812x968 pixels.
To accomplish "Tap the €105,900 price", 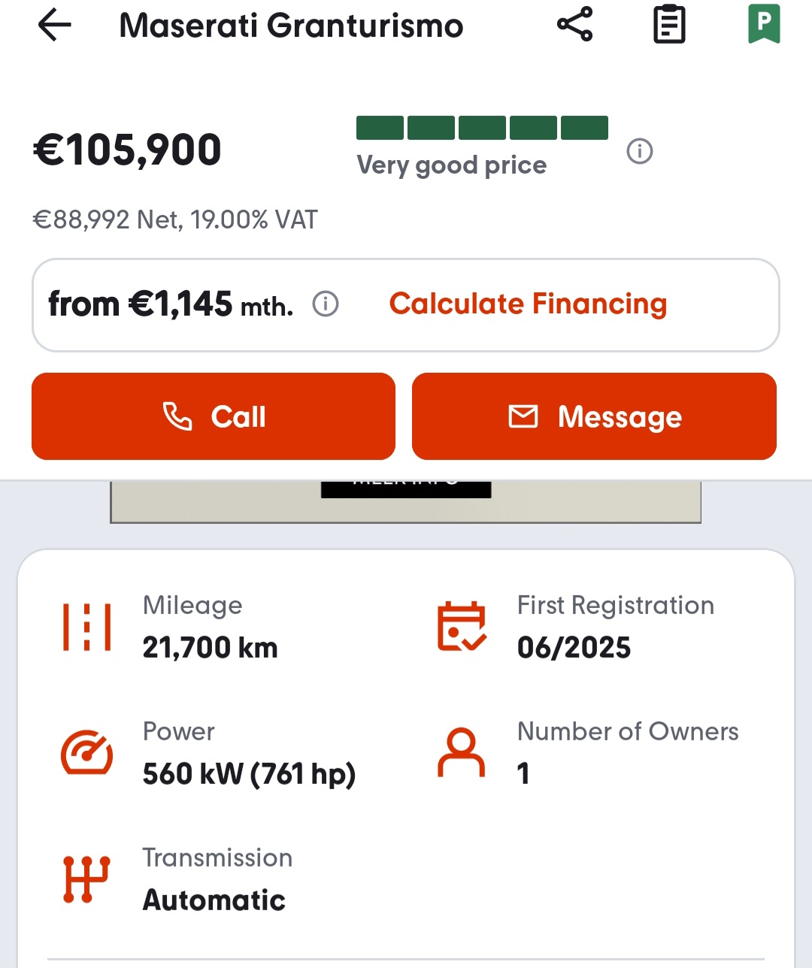I will click(128, 150).
